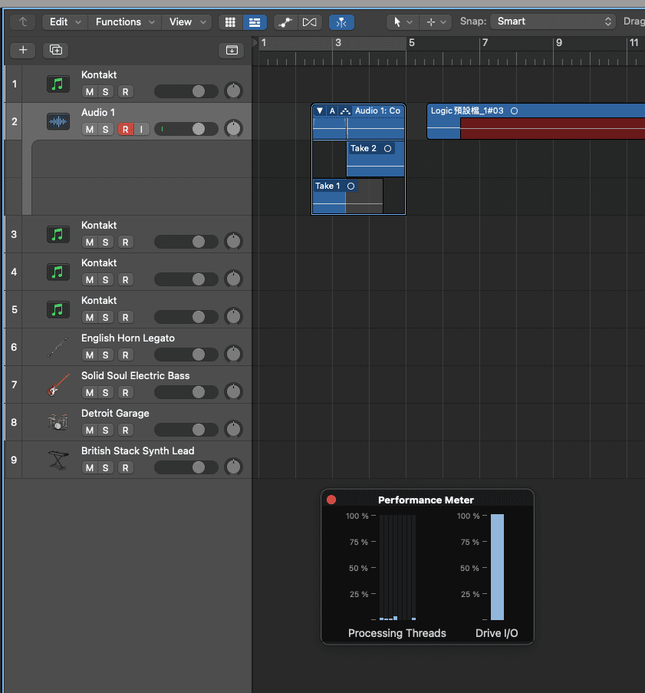This screenshot has height=693, width=645.
Task: Add a new track with plus button
Action: [23, 50]
